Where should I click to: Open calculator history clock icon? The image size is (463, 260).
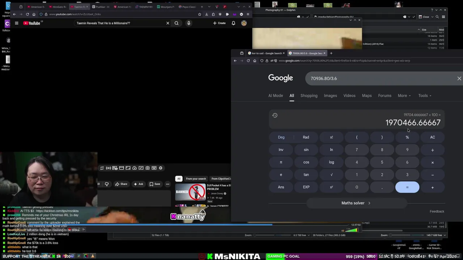pyautogui.click(x=275, y=115)
